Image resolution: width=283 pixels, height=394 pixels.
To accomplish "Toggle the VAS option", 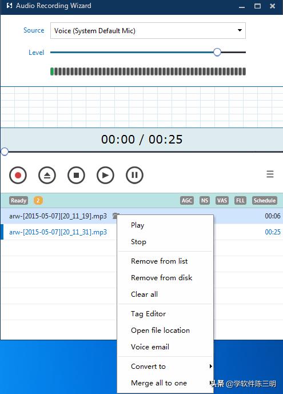I will click(222, 201).
